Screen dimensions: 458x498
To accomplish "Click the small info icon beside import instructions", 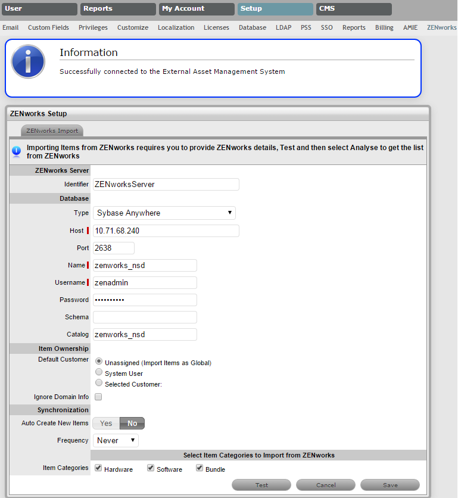I will [x=16, y=151].
